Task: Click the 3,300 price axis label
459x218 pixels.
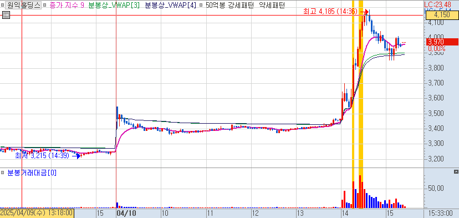Action: [x=436, y=144]
